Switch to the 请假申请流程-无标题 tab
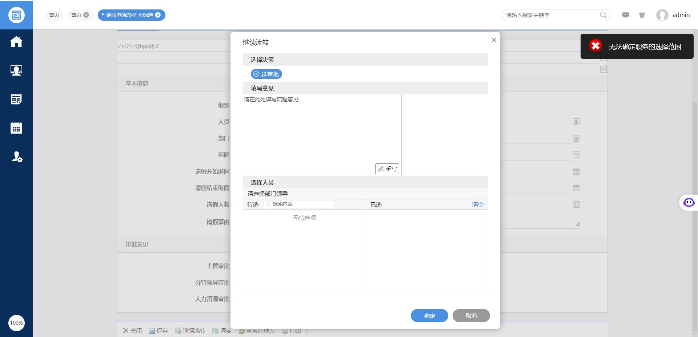 pyautogui.click(x=129, y=15)
